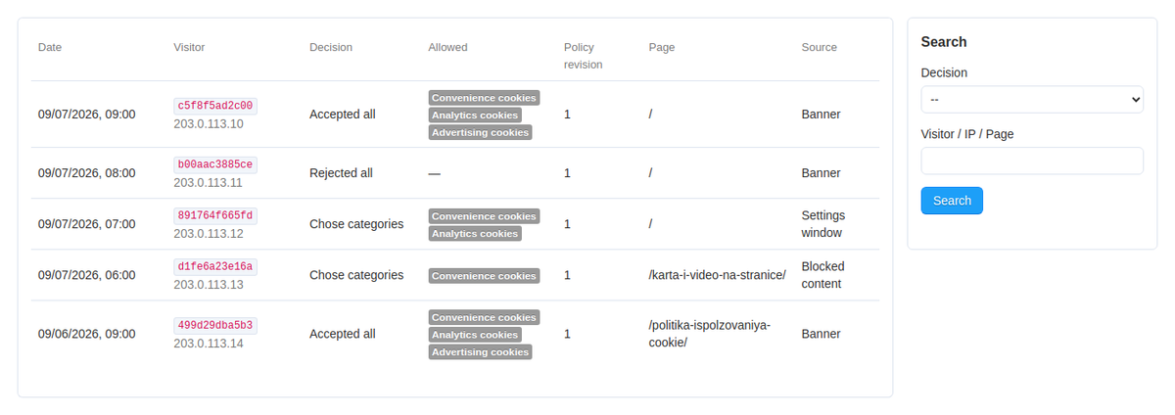Click IP address 203.0.113.11

209,183
